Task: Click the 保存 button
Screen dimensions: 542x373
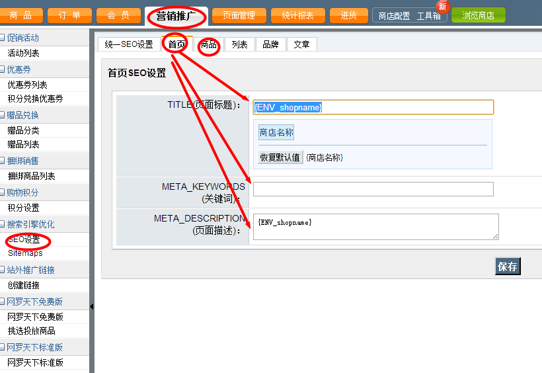Action: 508,266
